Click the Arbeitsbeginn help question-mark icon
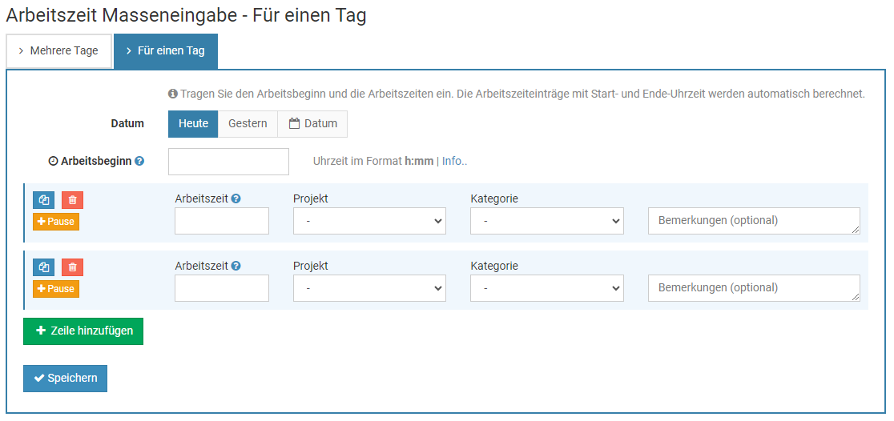 point(139,161)
